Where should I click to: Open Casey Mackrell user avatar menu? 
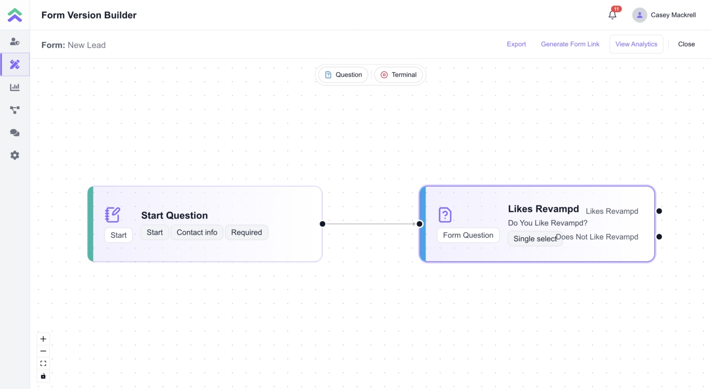coord(639,15)
